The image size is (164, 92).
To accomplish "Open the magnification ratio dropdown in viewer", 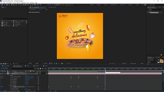I will click(x=31, y=63).
